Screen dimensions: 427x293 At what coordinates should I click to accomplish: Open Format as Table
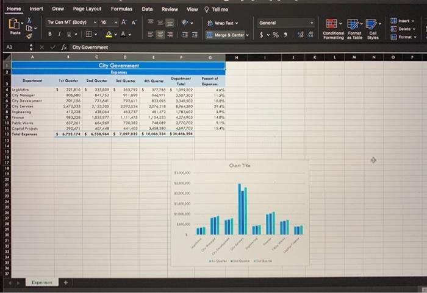354,29
